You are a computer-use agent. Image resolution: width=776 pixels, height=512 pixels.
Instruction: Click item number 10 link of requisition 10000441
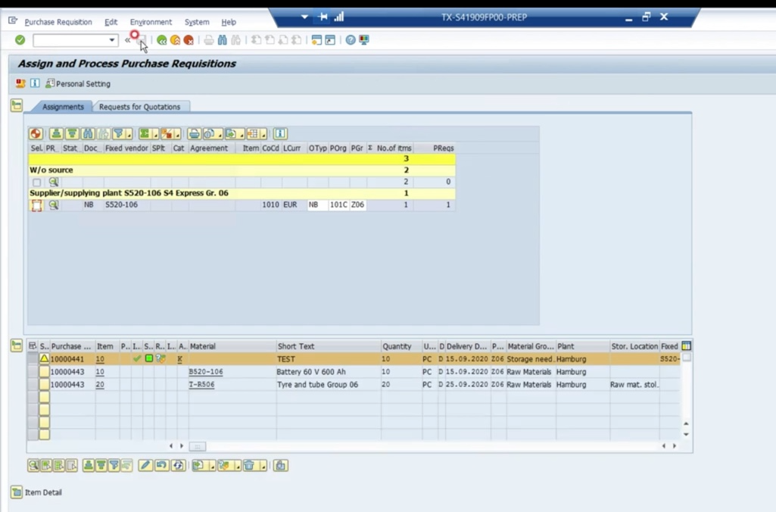coord(100,358)
